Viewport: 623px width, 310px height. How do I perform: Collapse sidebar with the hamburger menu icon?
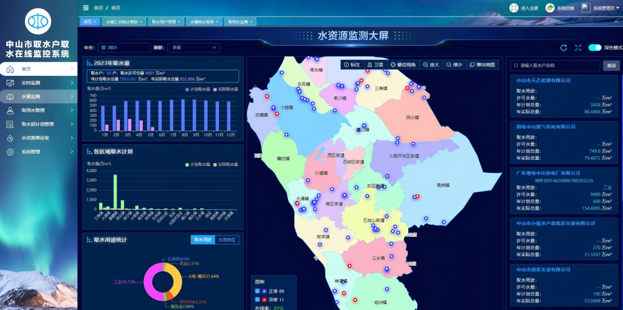click(x=86, y=8)
